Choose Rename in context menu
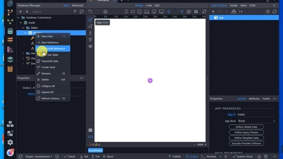The width and height of the screenshot is (283, 159). pyautogui.click(x=53, y=74)
